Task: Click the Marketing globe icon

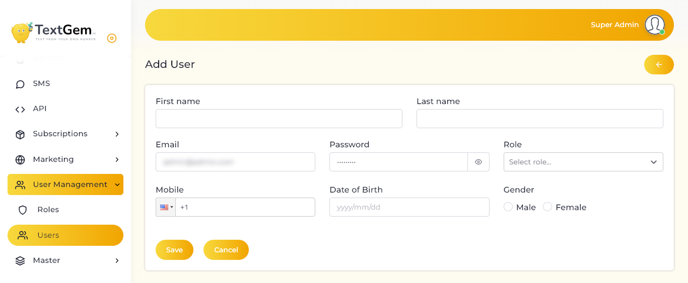Action: (20, 159)
